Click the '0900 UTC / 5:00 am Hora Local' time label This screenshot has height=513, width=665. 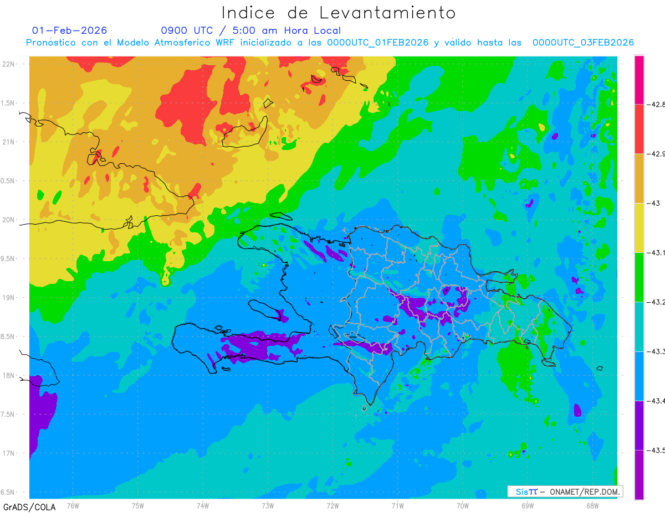click(251, 30)
